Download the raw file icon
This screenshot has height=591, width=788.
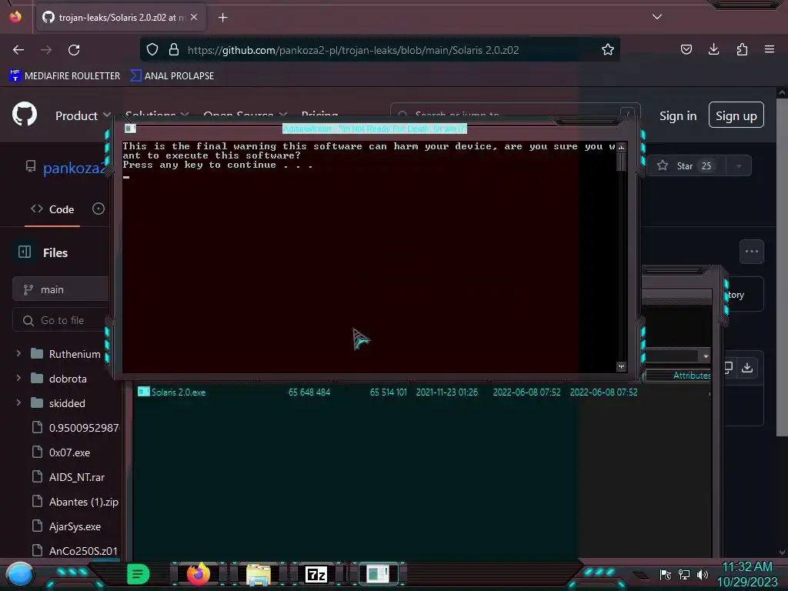point(747,368)
